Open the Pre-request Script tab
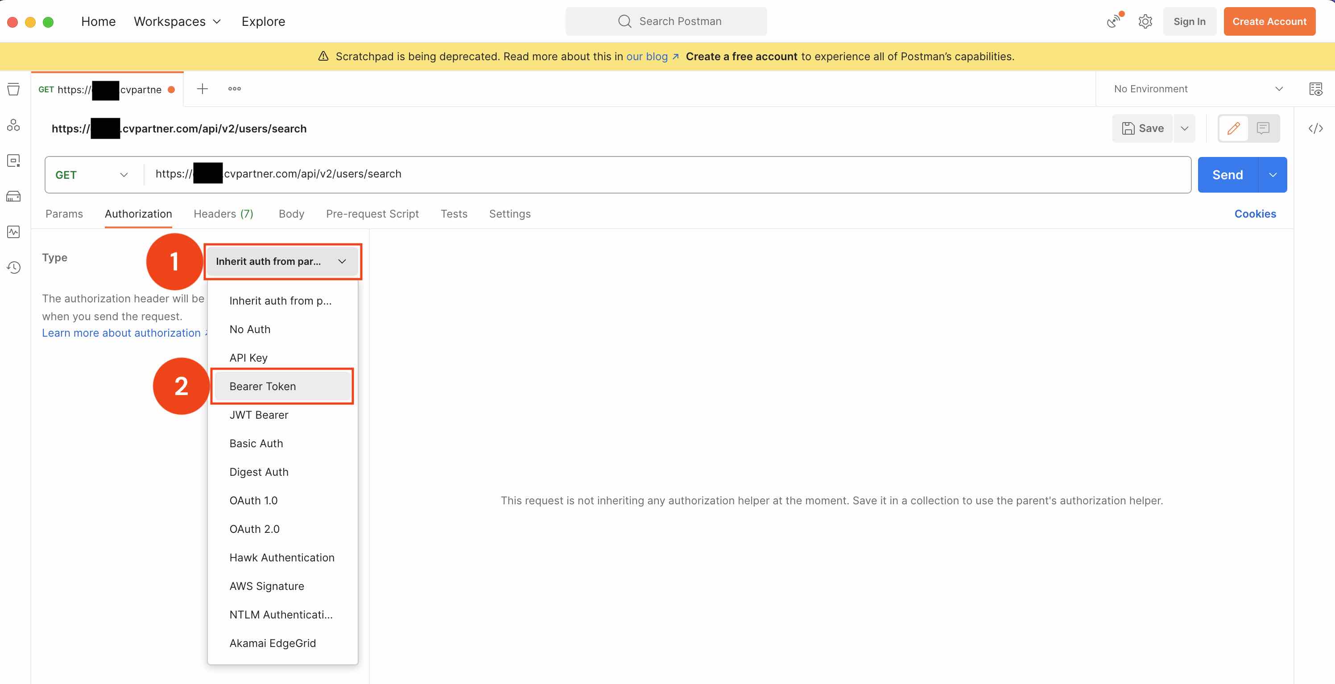The width and height of the screenshot is (1335, 684). (x=372, y=214)
